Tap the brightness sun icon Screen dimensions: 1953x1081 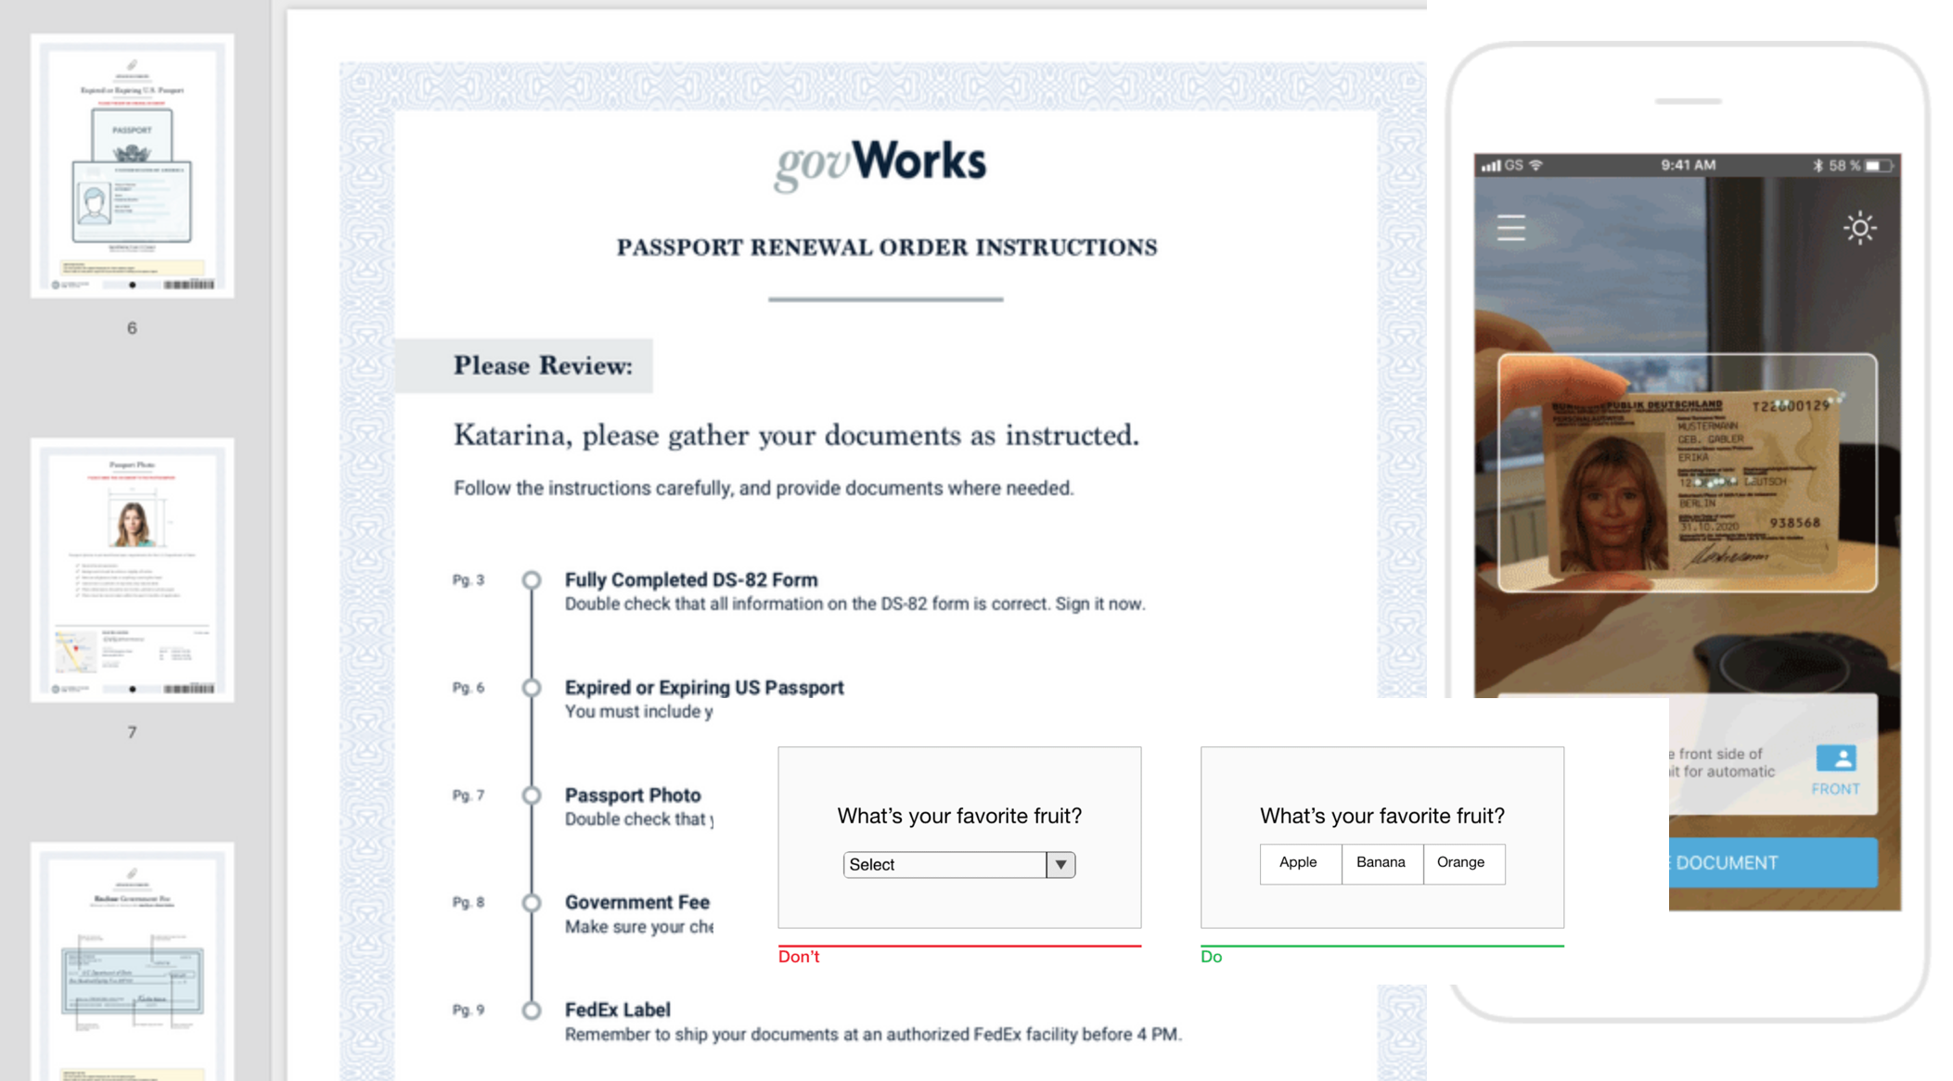coord(1859,228)
